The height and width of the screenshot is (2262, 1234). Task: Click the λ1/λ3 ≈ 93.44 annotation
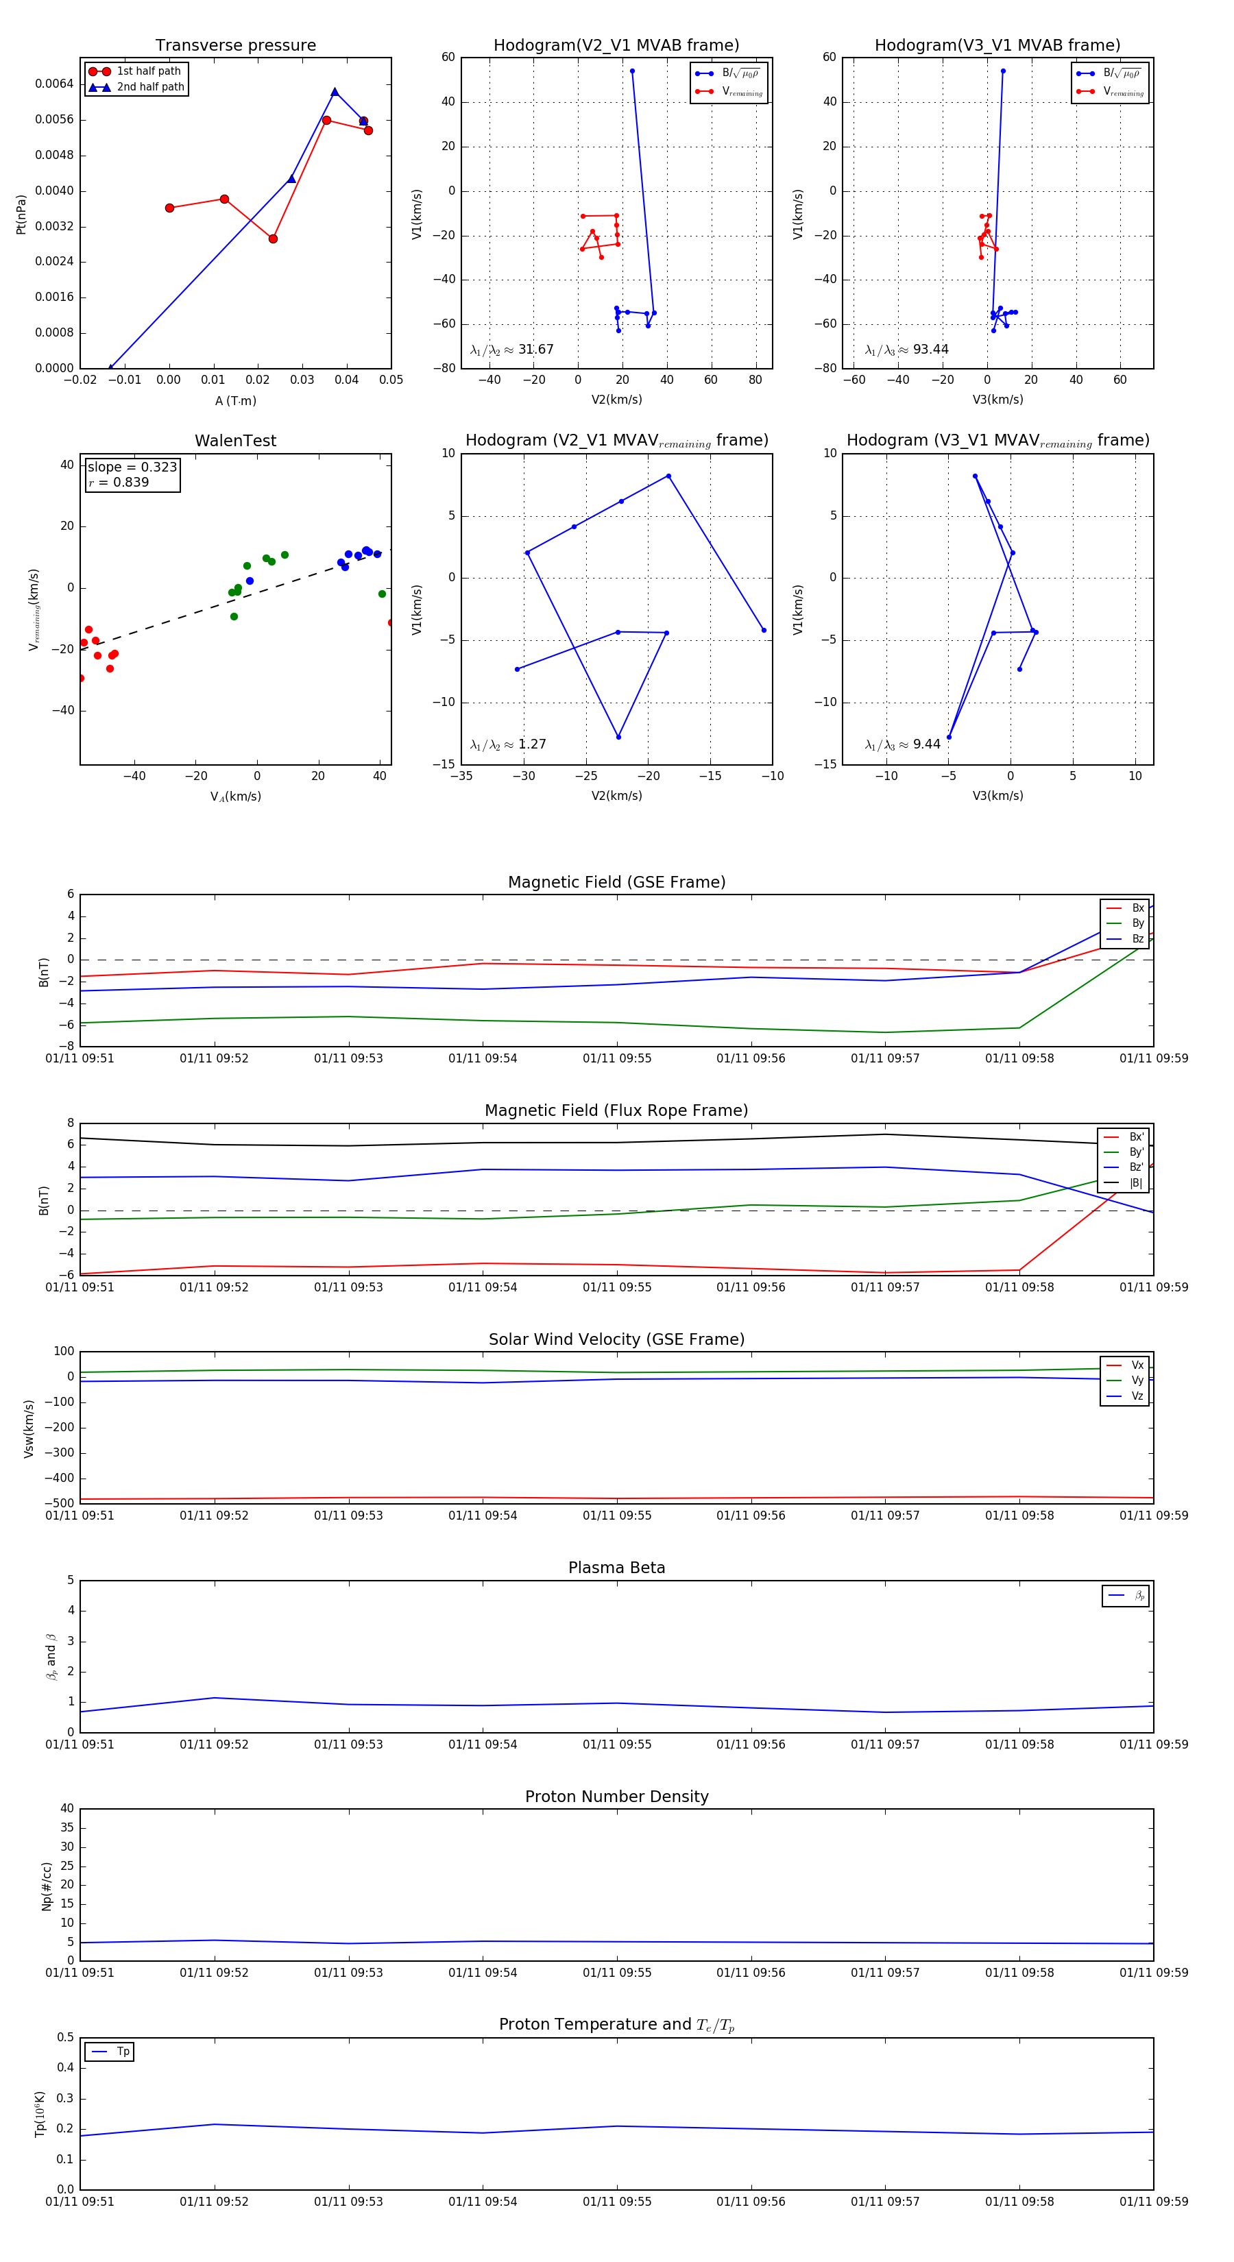906,350
